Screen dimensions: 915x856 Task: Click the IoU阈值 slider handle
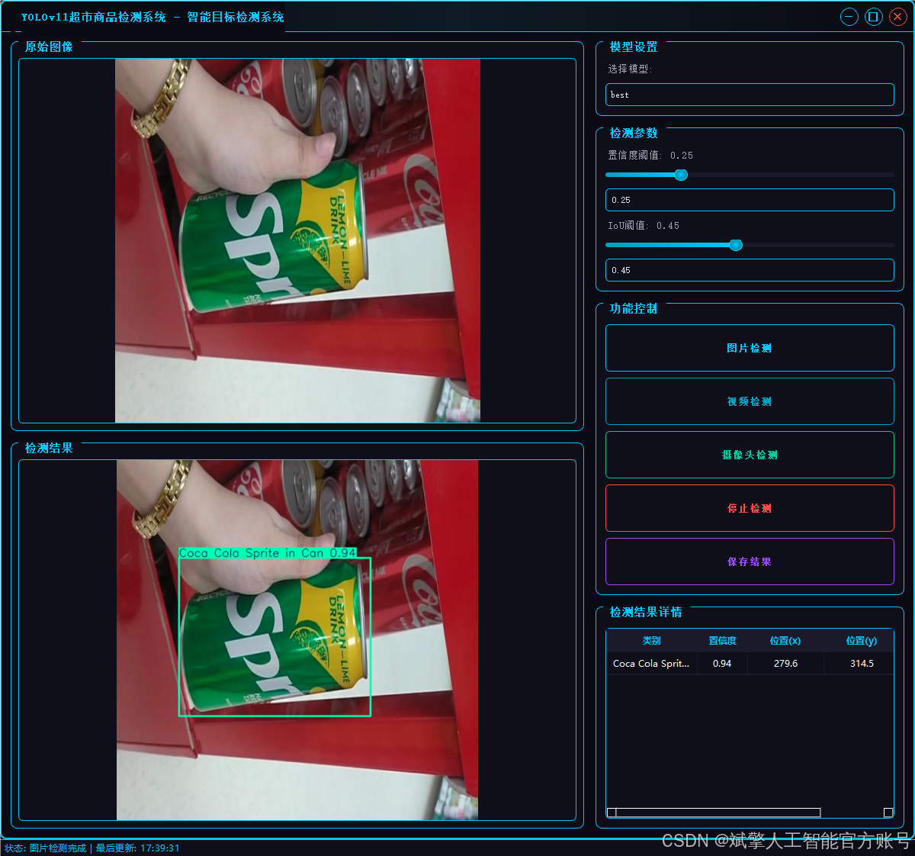736,245
